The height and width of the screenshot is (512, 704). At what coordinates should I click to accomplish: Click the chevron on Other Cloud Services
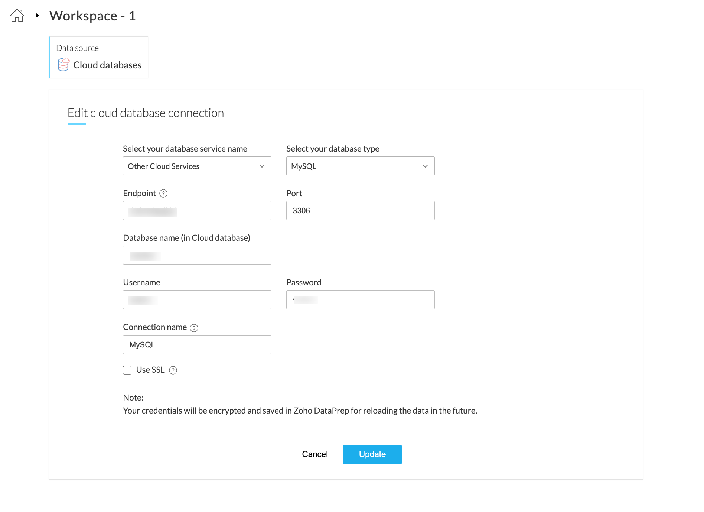[262, 166]
